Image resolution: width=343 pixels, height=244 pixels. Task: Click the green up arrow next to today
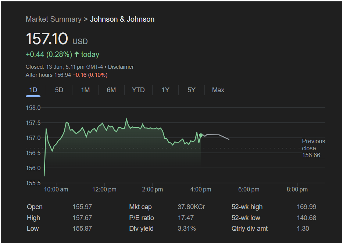pyautogui.click(x=76, y=54)
